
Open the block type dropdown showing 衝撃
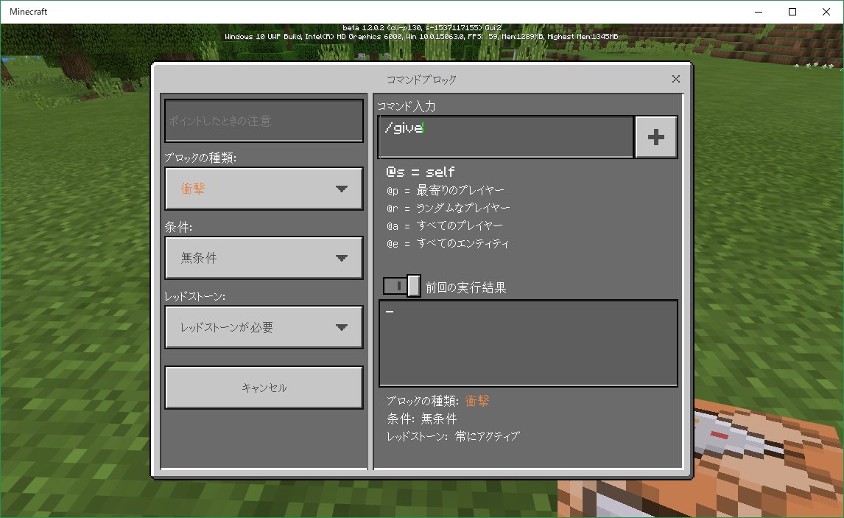coord(264,189)
